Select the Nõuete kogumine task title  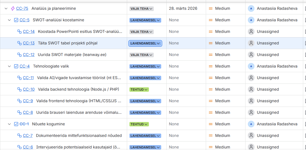click(48, 124)
